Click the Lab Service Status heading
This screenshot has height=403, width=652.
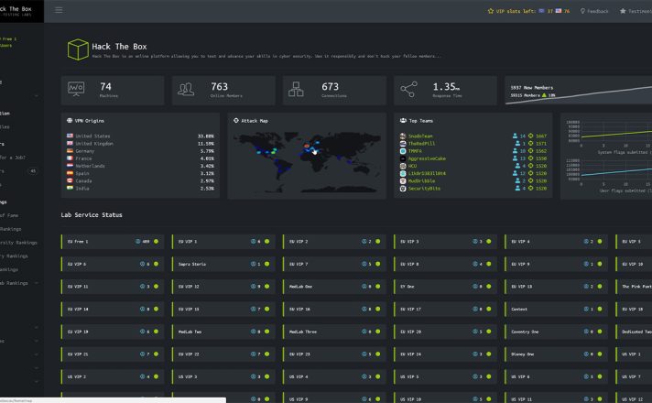92,215
